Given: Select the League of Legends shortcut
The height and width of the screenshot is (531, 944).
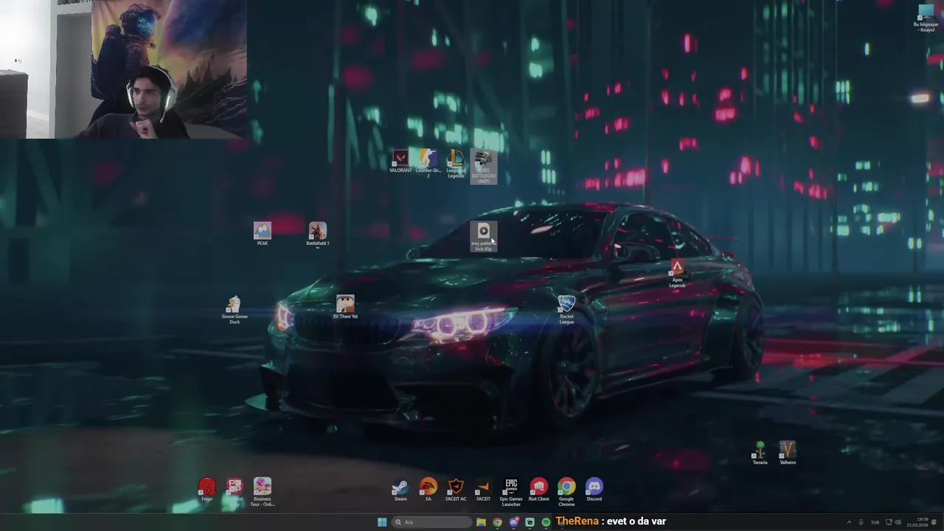Looking at the screenshot, I should click(456, 163).
